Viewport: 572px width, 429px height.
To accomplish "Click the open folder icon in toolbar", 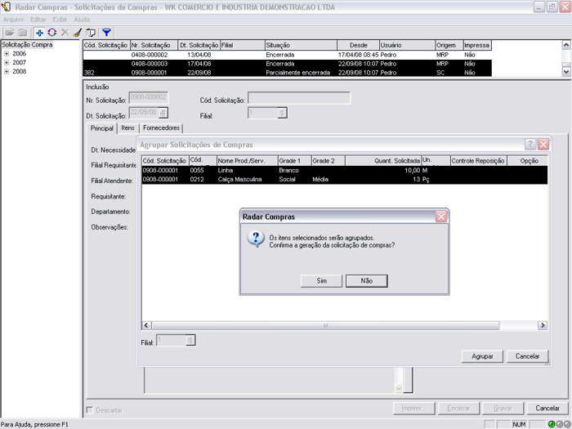I will click(x=9, y=32).
